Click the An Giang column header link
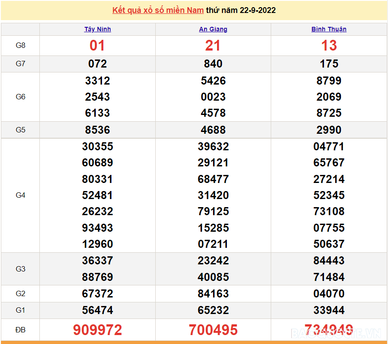 click(213, 29)
